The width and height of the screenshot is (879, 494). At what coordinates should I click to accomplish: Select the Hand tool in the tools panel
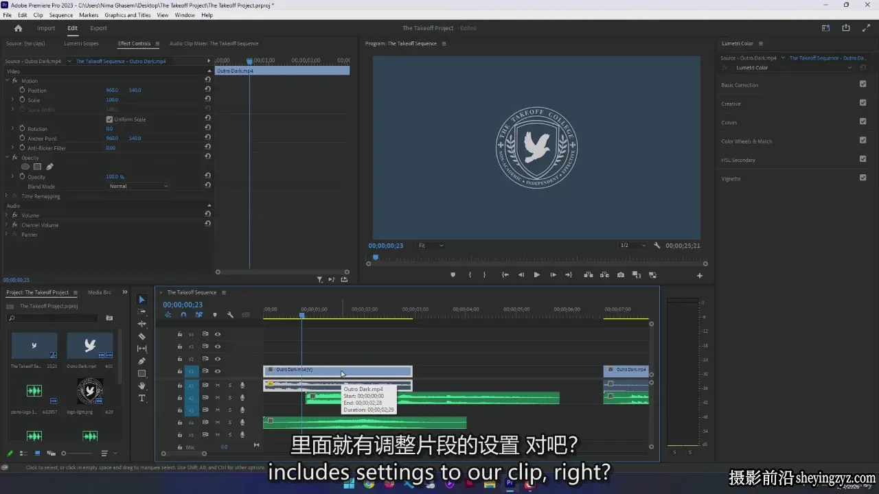[x=142, y=386]
